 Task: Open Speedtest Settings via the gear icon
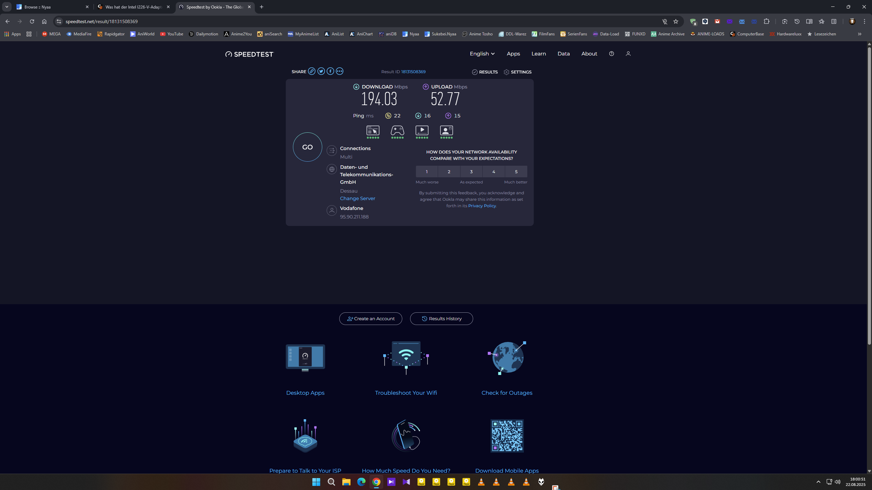[x=507, y=72]
